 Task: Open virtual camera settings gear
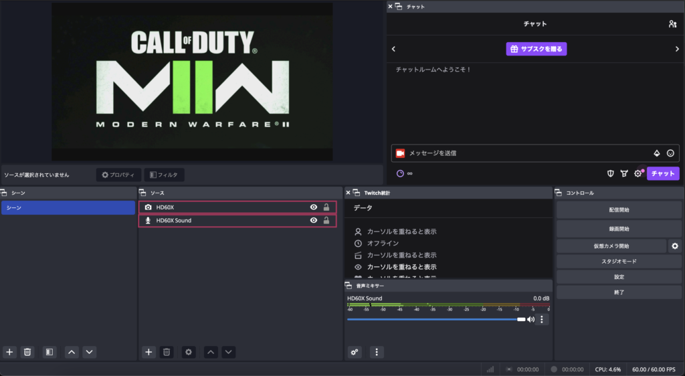tap(675, 246)
